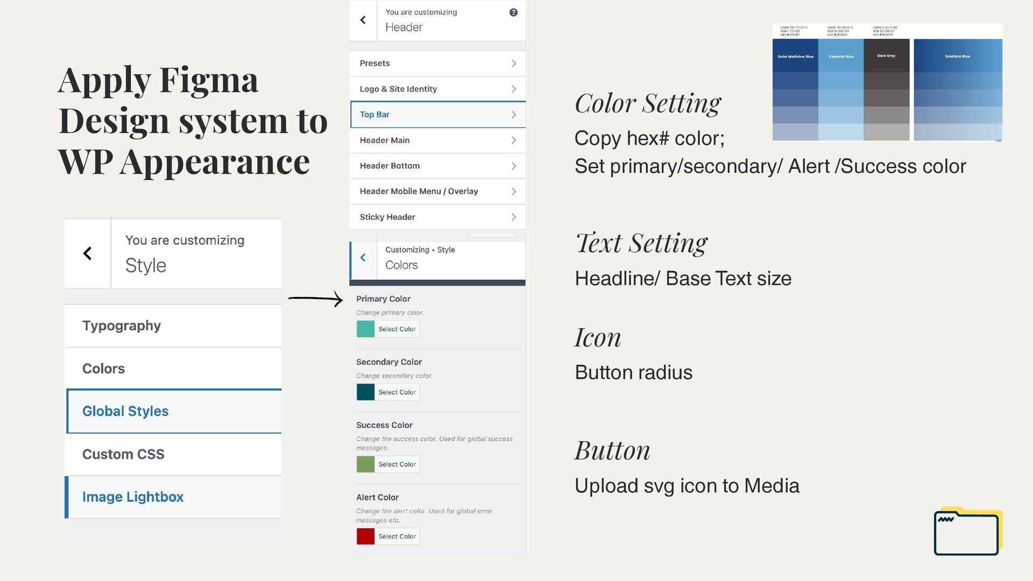
Task: Click the red Alert Color swatch
Action: 366,536
